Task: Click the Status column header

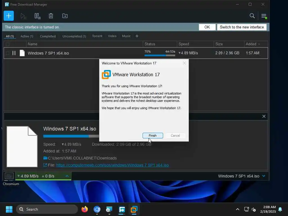Action: (160, 44)
